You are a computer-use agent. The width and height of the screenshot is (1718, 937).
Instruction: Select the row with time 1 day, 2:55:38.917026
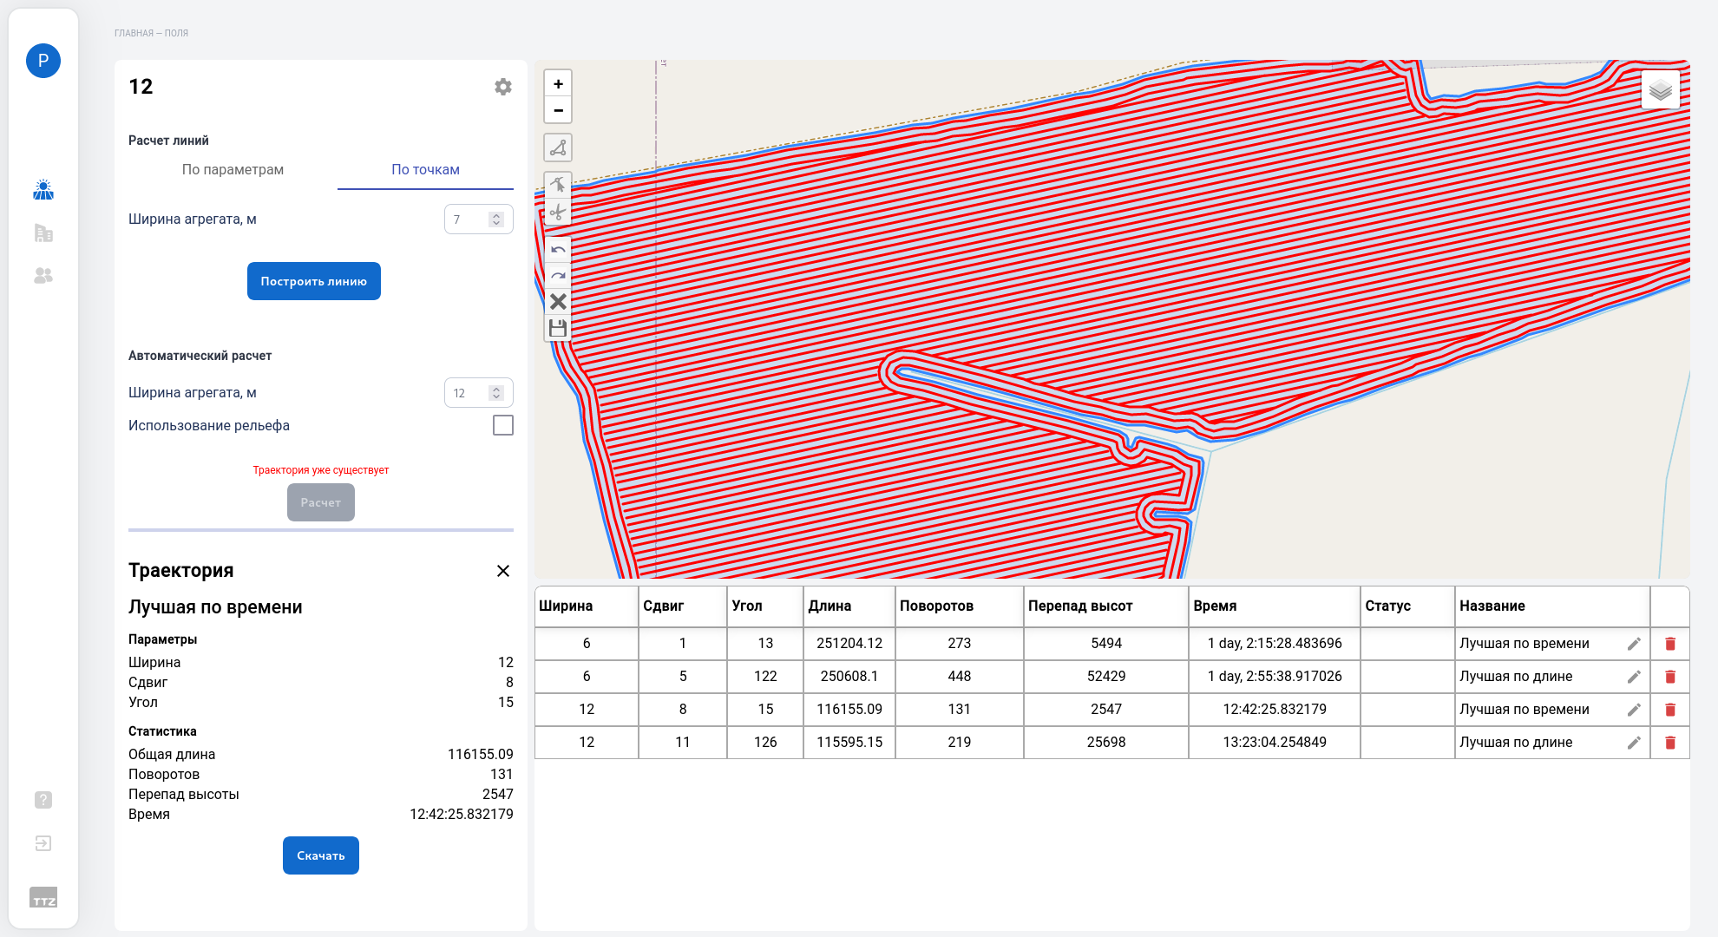tap(1111, 677)
